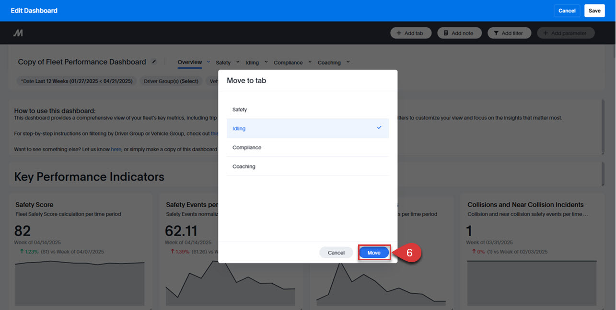Click the 'Move to tab' dialog title
Image resolution: width=616 pixels, height=310 pixels.
pyautogui.click(x=246, y=80)
